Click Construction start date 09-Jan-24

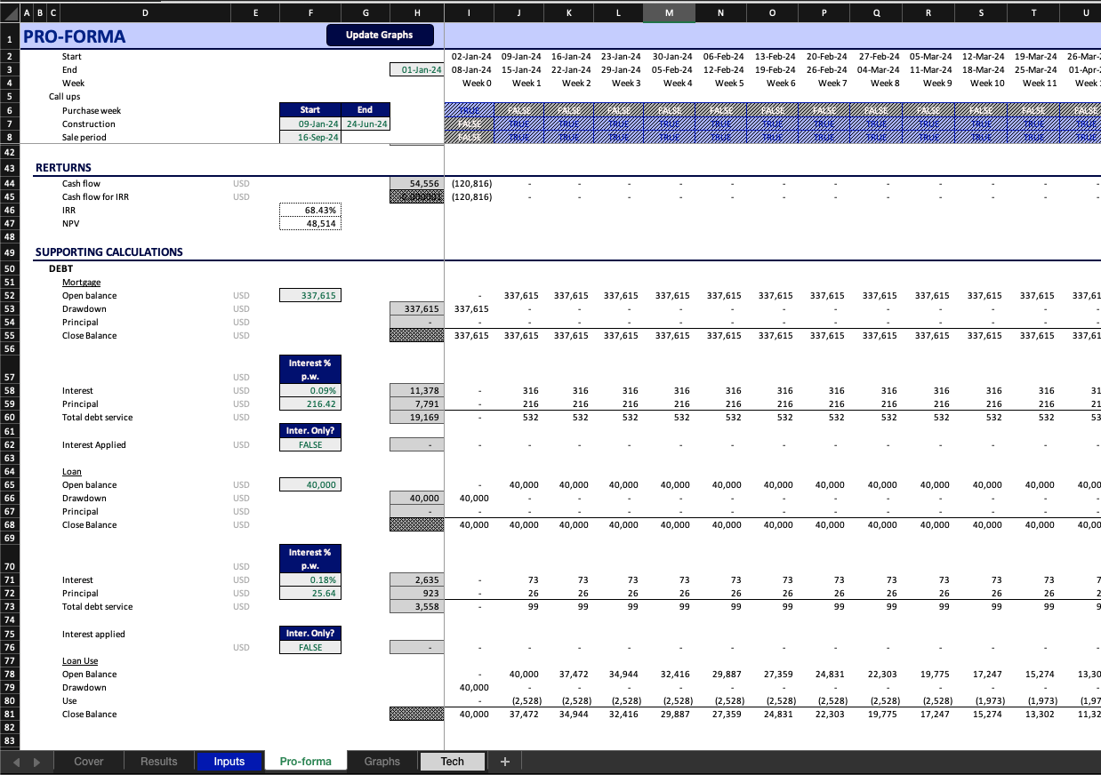click(x=309, y=124)
